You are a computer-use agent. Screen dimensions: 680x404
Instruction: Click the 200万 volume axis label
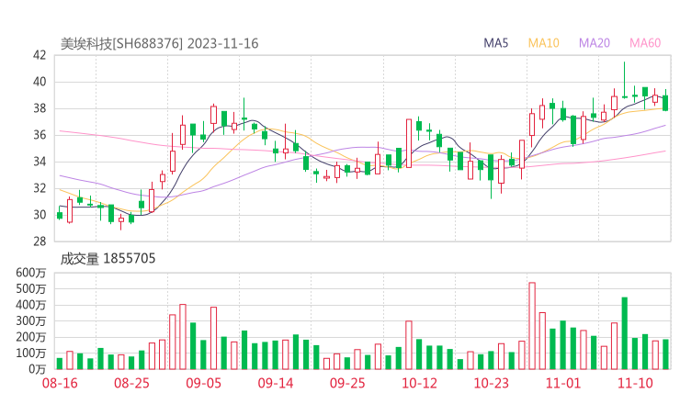[x=31, y=337]
